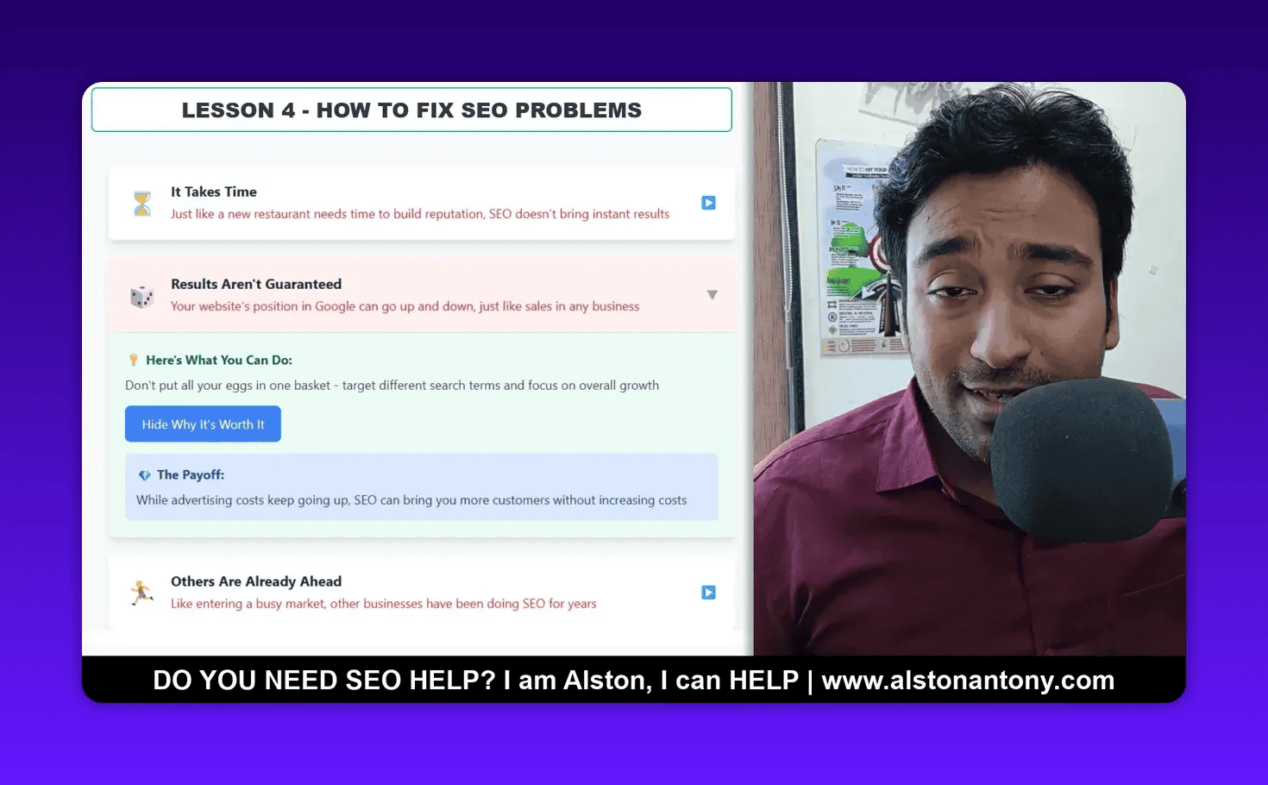Collapse the Results Aren't Guaranteed section
The image size is (1268, 785).
click(x=712, y=294)
